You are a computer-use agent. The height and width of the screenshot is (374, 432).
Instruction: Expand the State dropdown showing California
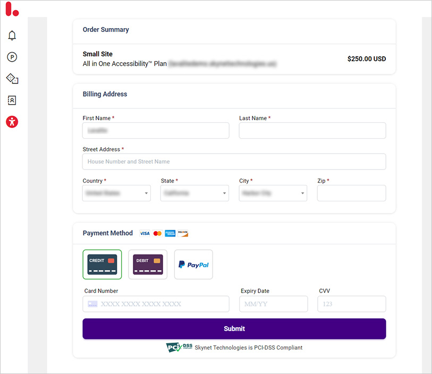point(194,193)
